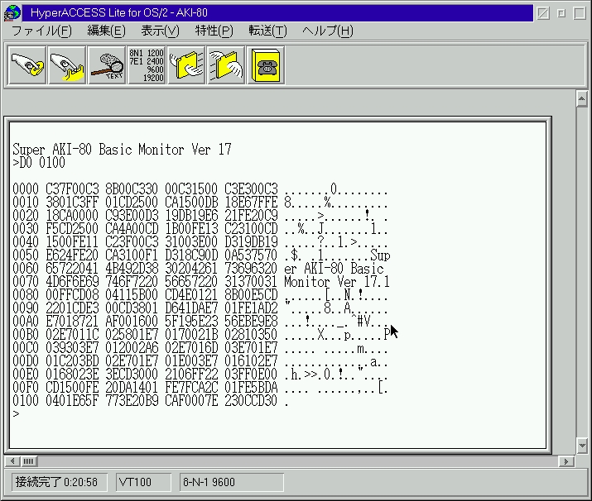Screen dimensions: 592x501
Task: Open the 転送(T) menu
Action: click(267, 31)
